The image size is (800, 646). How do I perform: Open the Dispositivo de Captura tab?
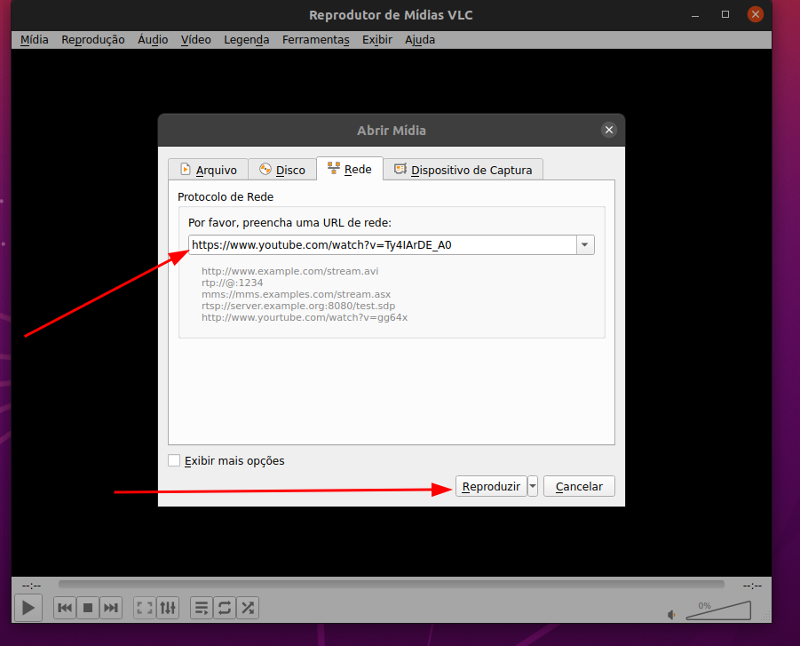pos(463,170)
